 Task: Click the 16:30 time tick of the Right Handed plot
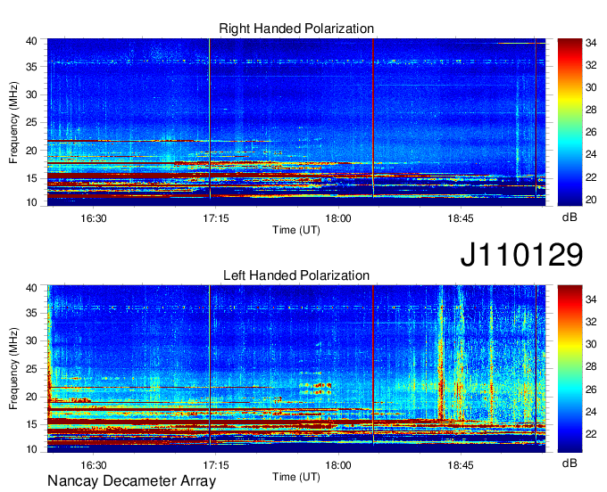(x=94, y=218)
